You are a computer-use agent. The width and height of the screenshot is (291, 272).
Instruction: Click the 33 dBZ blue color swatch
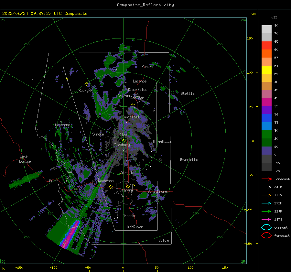pyautogui.click(x=266, y=126)
